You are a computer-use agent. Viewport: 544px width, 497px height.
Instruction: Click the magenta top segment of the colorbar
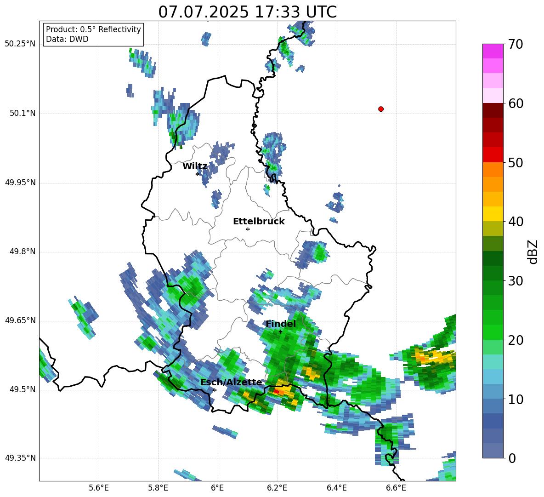tap(493, 51)
